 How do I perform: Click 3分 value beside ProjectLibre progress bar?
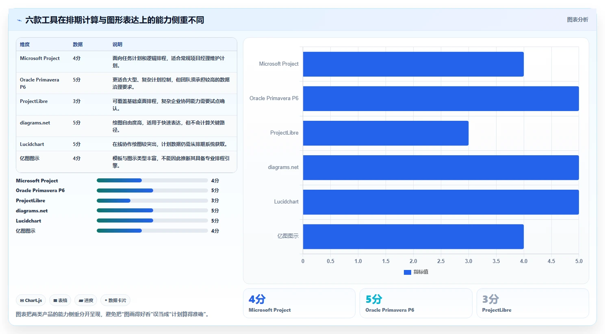click(215, 201)
